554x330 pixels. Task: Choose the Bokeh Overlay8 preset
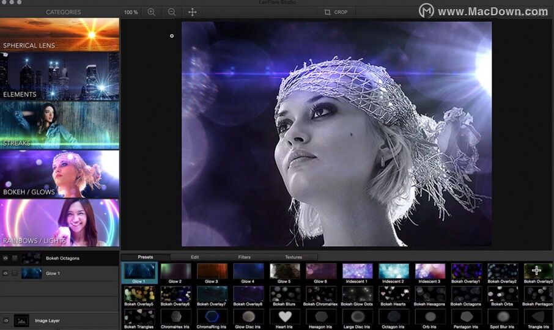pyautogui.click(x=248, y=296)
